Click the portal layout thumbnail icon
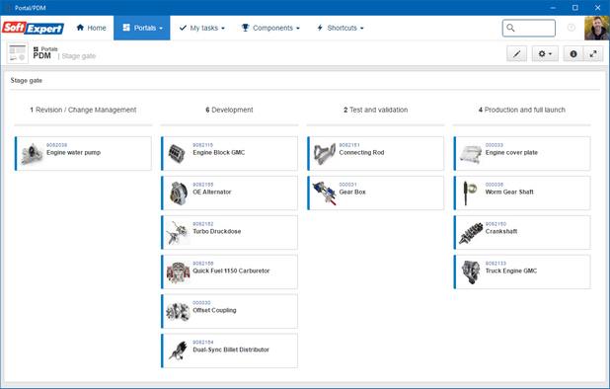The height and width of the screenshot is (389, 610). (18, 53)
